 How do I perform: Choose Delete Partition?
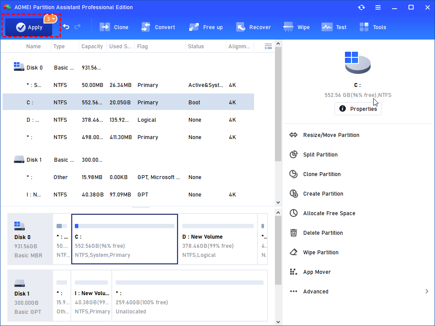point(323,233)
